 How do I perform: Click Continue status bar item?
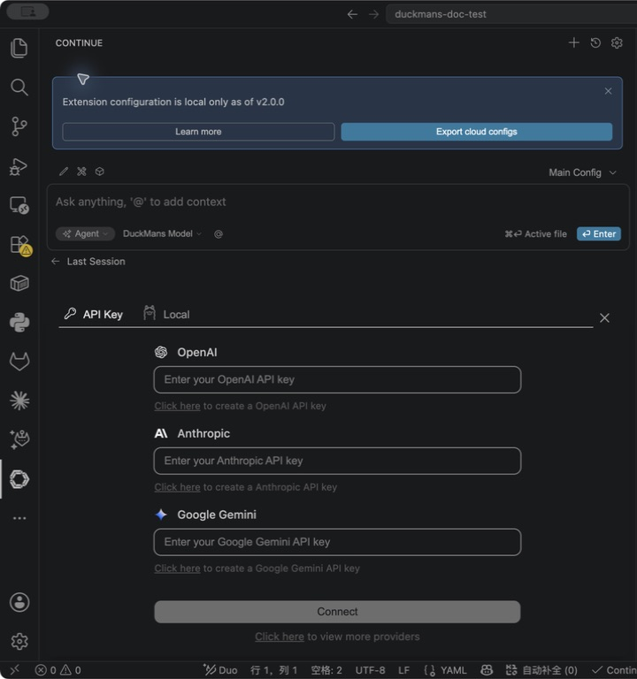tap(614, 670)
